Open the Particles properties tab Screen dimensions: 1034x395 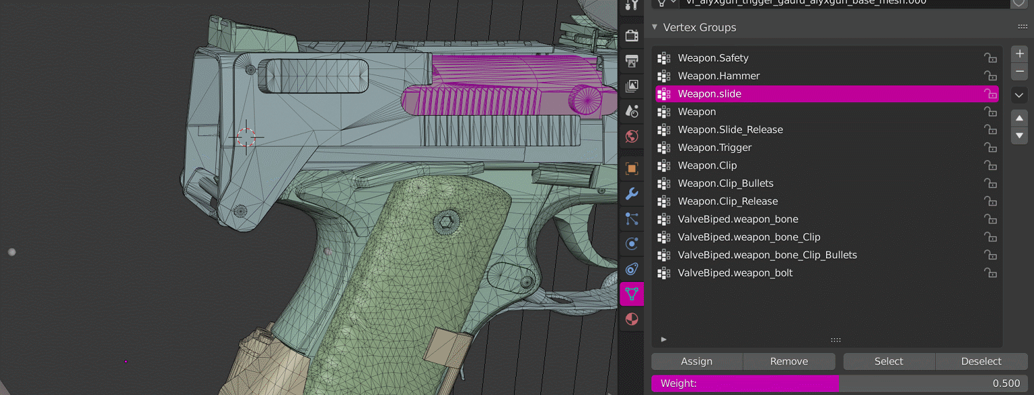(632, 219)
